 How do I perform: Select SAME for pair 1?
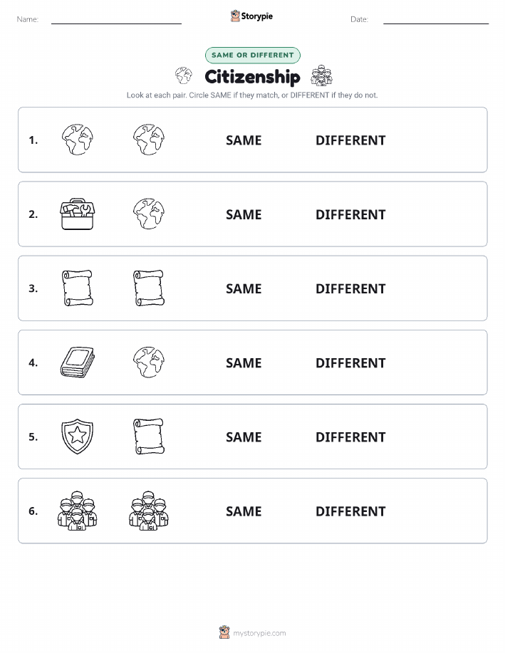point(244,140)
